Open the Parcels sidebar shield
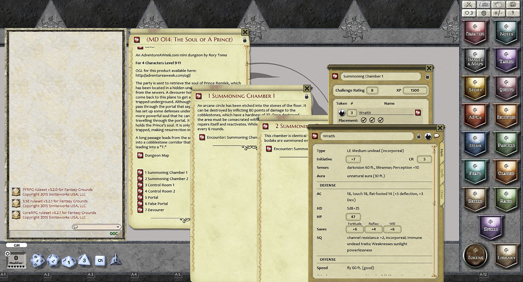The width and height of the screenshot is (523, 282). [506, 144]
